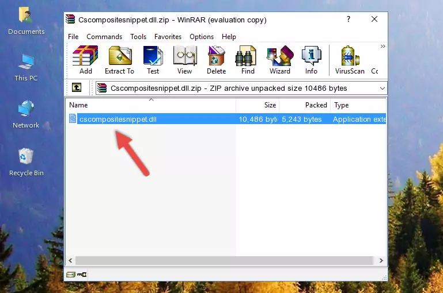Sort files by Size column
The width and height of the screenshot is (443, 293).
[258, 105]
